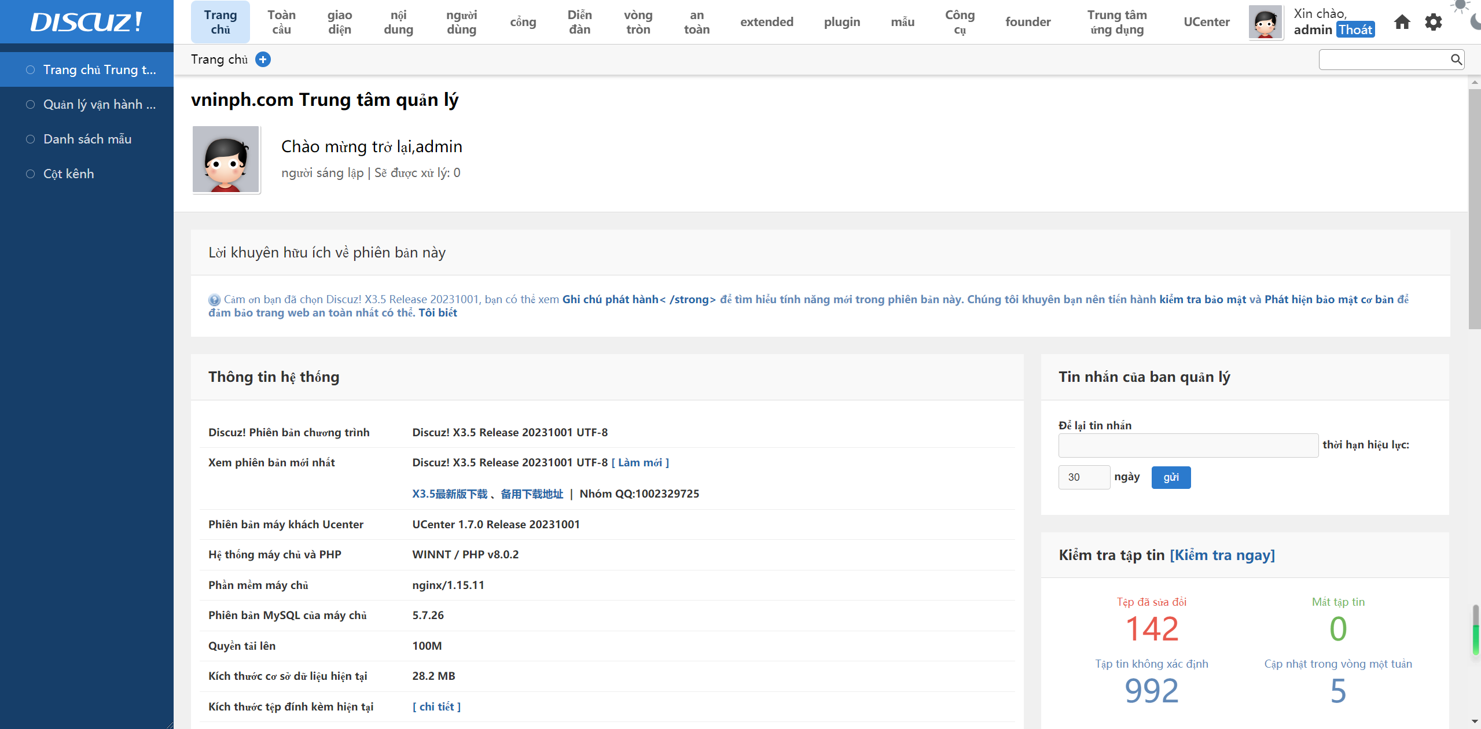Open the home icon in header

click(x=1402, y=22)
